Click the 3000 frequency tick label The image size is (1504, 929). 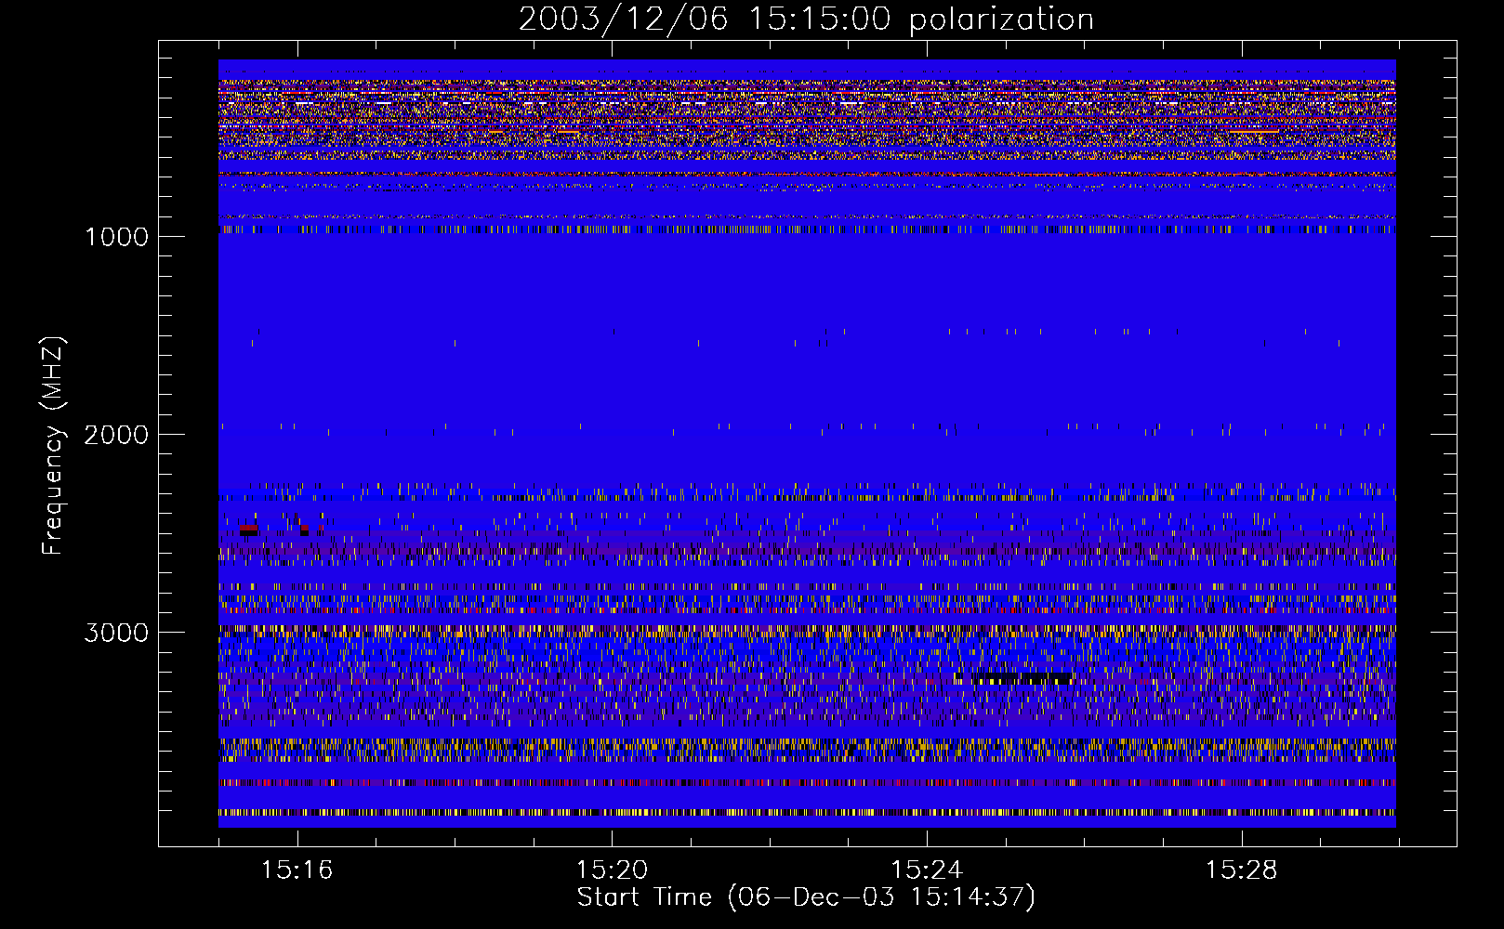(x=116, y=633)
